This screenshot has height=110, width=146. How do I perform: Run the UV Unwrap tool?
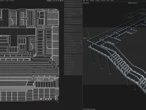(x=72, y=11)
